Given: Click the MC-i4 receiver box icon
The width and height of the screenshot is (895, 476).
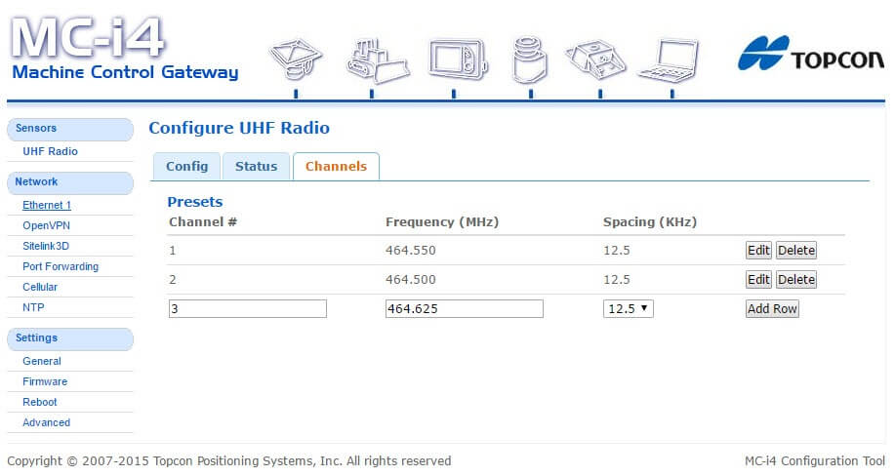Looking at the screenshot, I should click(594, 59).
